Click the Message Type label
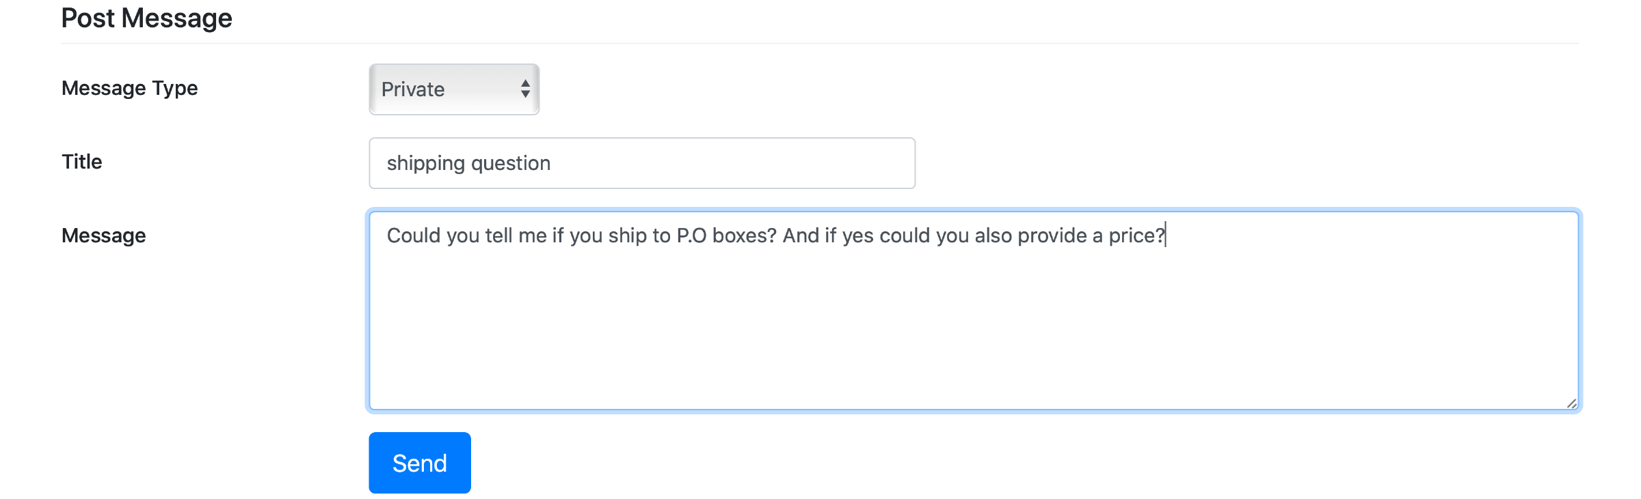This screenshot has width=1641, height=499. point(130,88)
